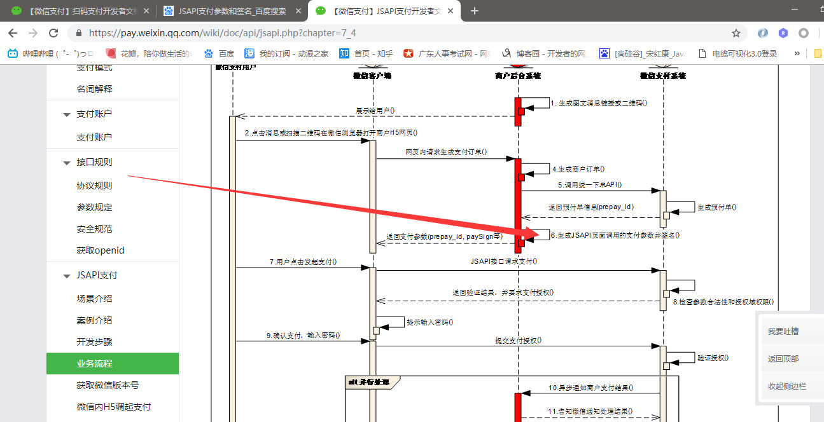
Task: Click the diagram text 10.异步通知商户支付结果()
Action: [x=591, y=388]
